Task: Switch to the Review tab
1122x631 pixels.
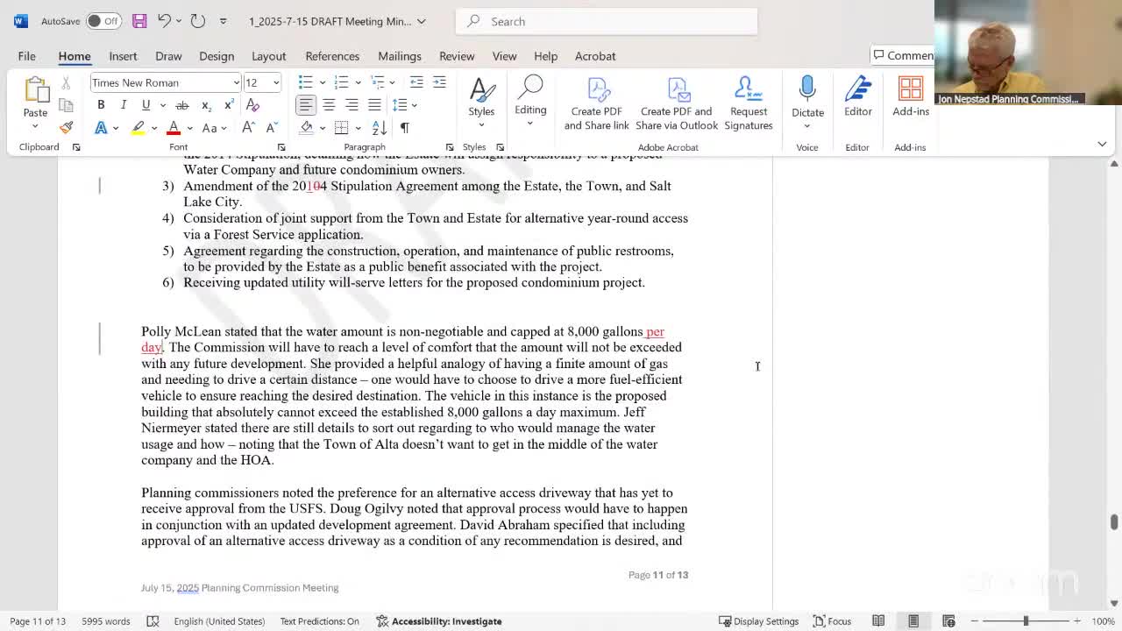Action: [x=457, y=56]
